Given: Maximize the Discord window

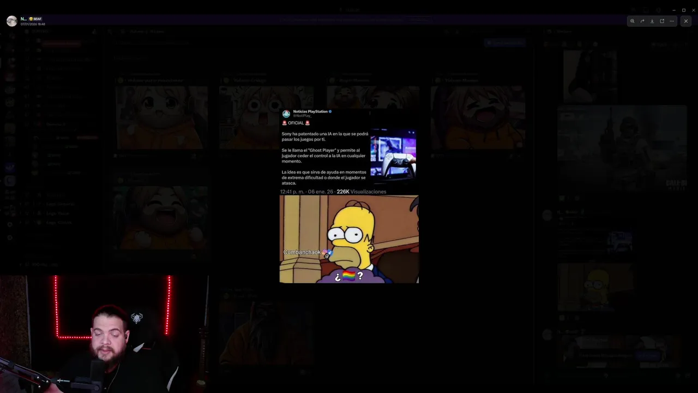Looking at the screenshot, I should click(x=684, y=10).
